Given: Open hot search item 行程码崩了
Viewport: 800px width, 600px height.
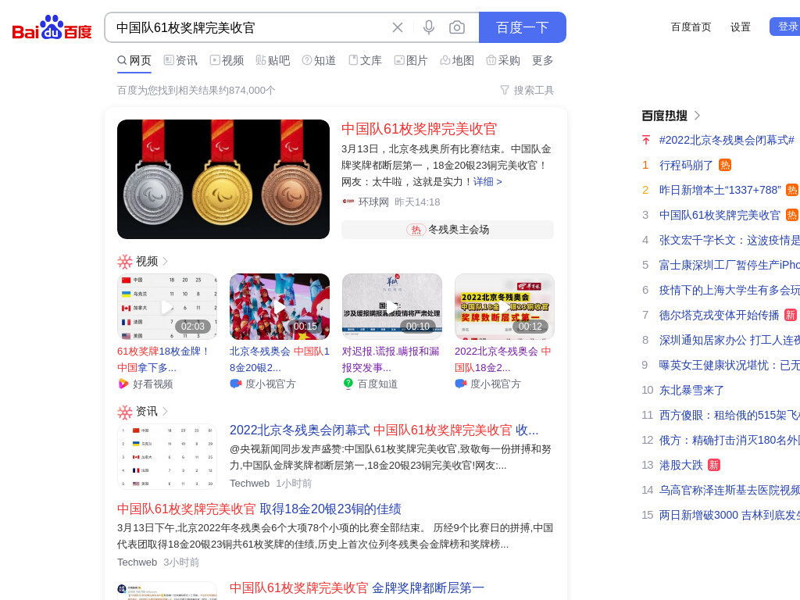Looking at the screenshot, I should [686, 166].
